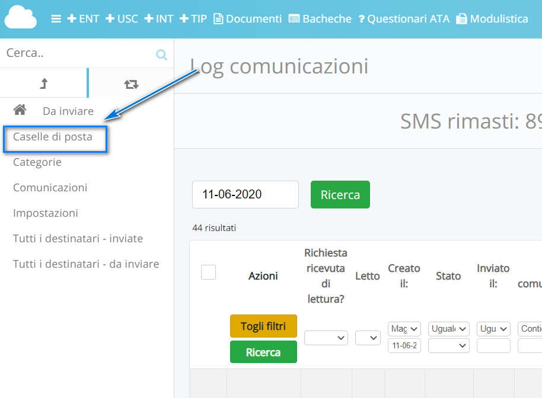Image resolution: width=542 pixels, height=398 pixels.
Task: Open Richiesta ricevuta di lettura filter dropdown
Action: click(x=326, y=338)
